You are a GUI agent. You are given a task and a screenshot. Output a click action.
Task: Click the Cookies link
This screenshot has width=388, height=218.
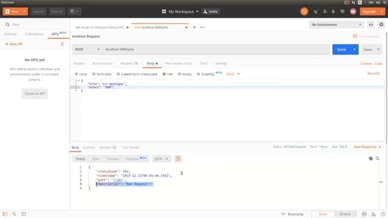pyautogui.click(x=366, y=64)
